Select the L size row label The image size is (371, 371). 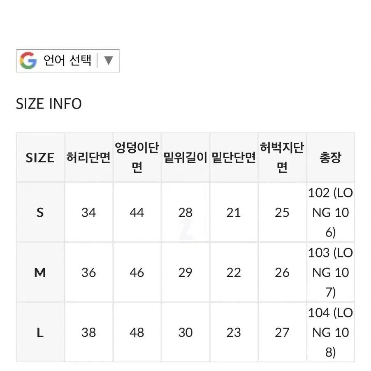pos(40,332)
